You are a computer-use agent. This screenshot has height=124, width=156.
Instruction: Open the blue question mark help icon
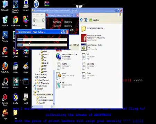36,4
